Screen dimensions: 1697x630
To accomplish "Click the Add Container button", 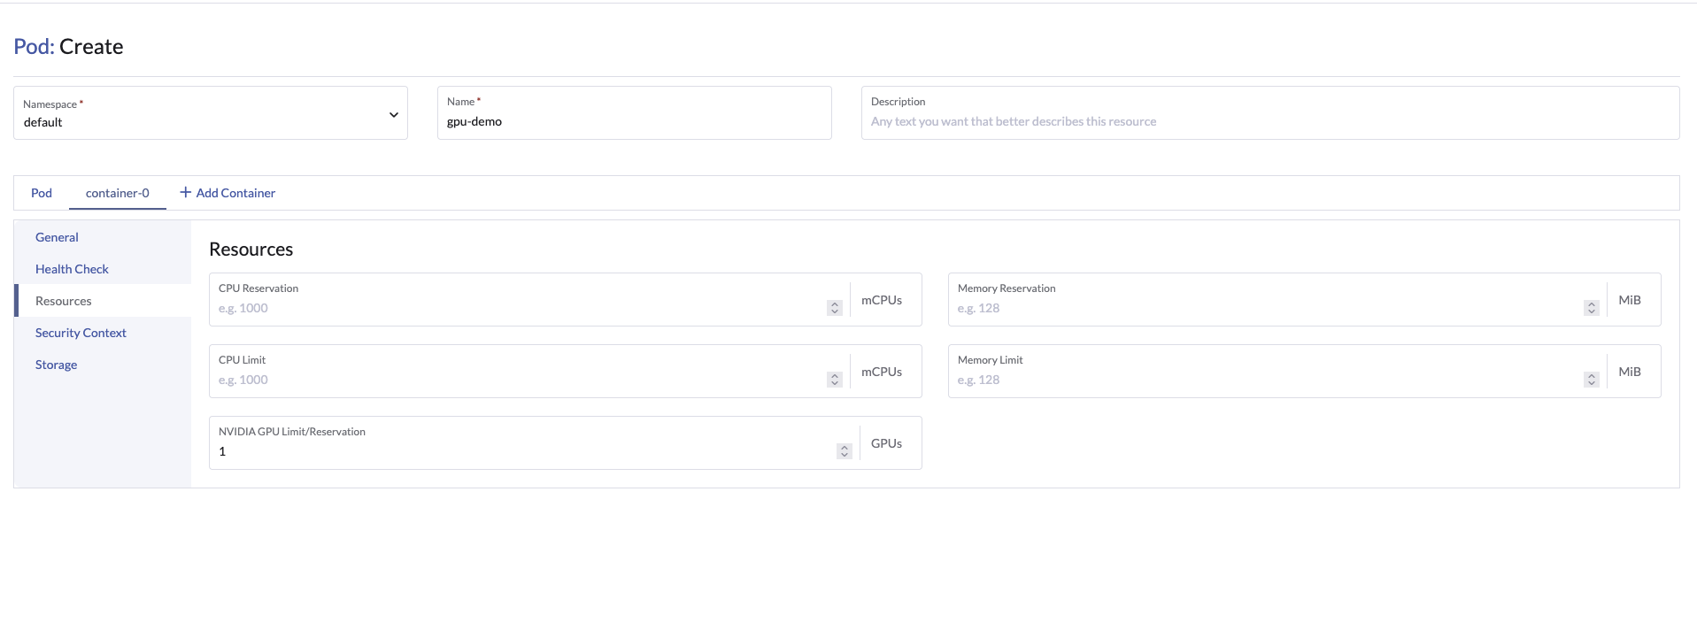I will [228, 193].
